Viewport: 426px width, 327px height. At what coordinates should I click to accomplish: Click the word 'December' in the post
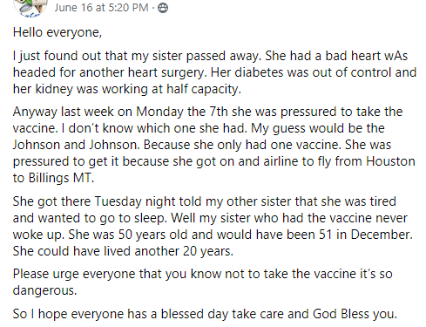[x=382, y=235]
